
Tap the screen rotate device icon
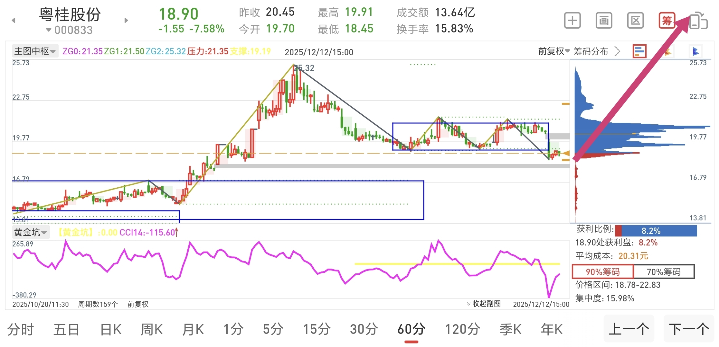coord(698,21)
